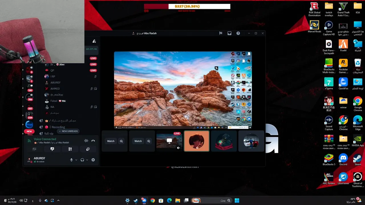Screen dimensions: 365x205
Task: Toggle the camera button in Discord voice panel
Action: (34, 149)
